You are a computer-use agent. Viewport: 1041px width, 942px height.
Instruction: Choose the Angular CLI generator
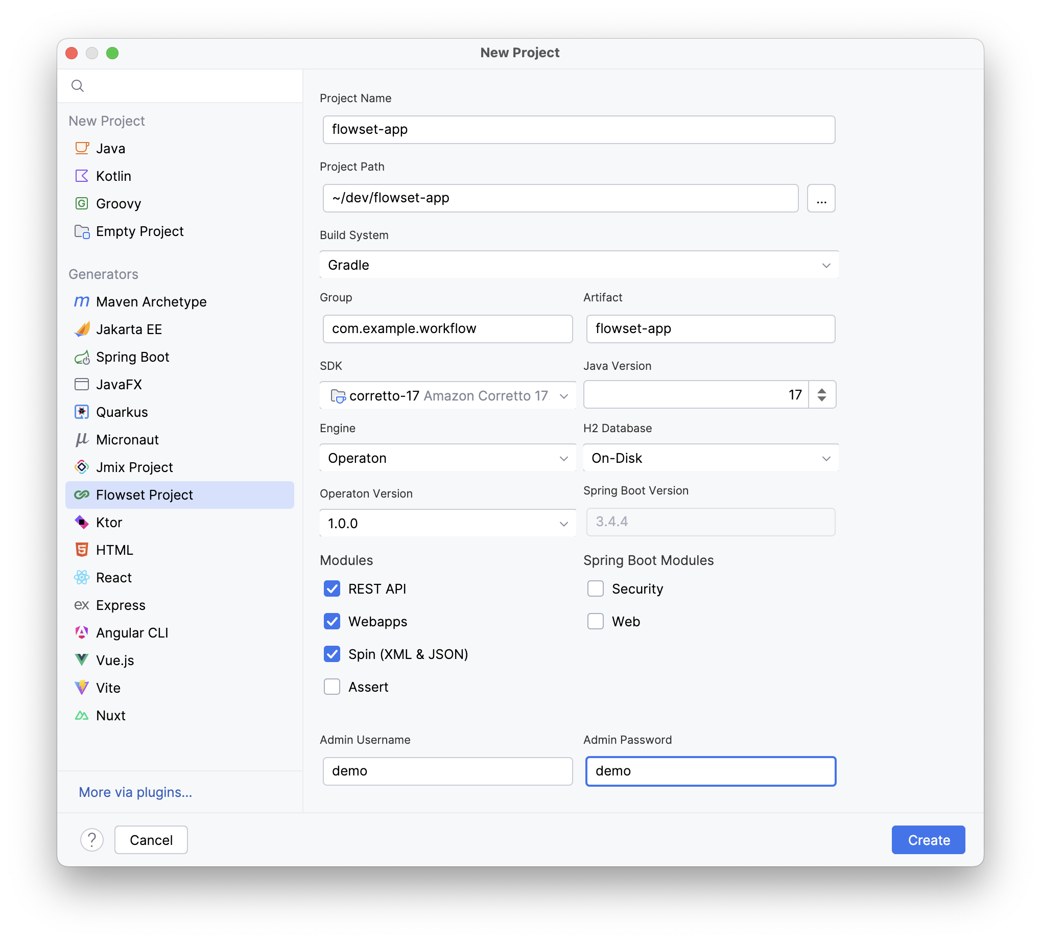click(x=132, y=632)
